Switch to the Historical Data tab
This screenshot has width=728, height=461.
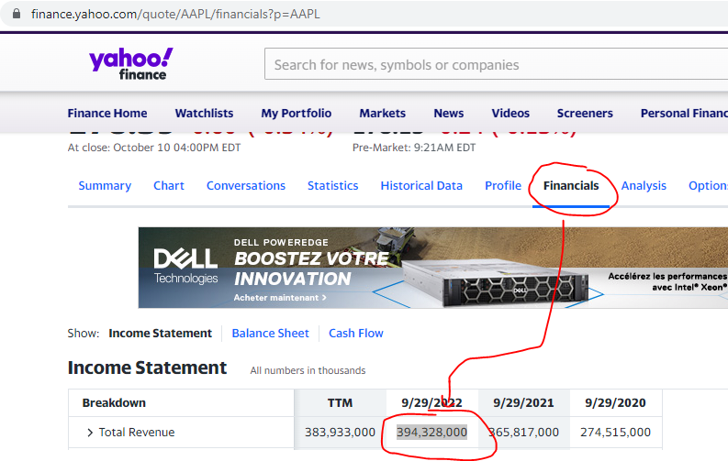pos(421,186)
